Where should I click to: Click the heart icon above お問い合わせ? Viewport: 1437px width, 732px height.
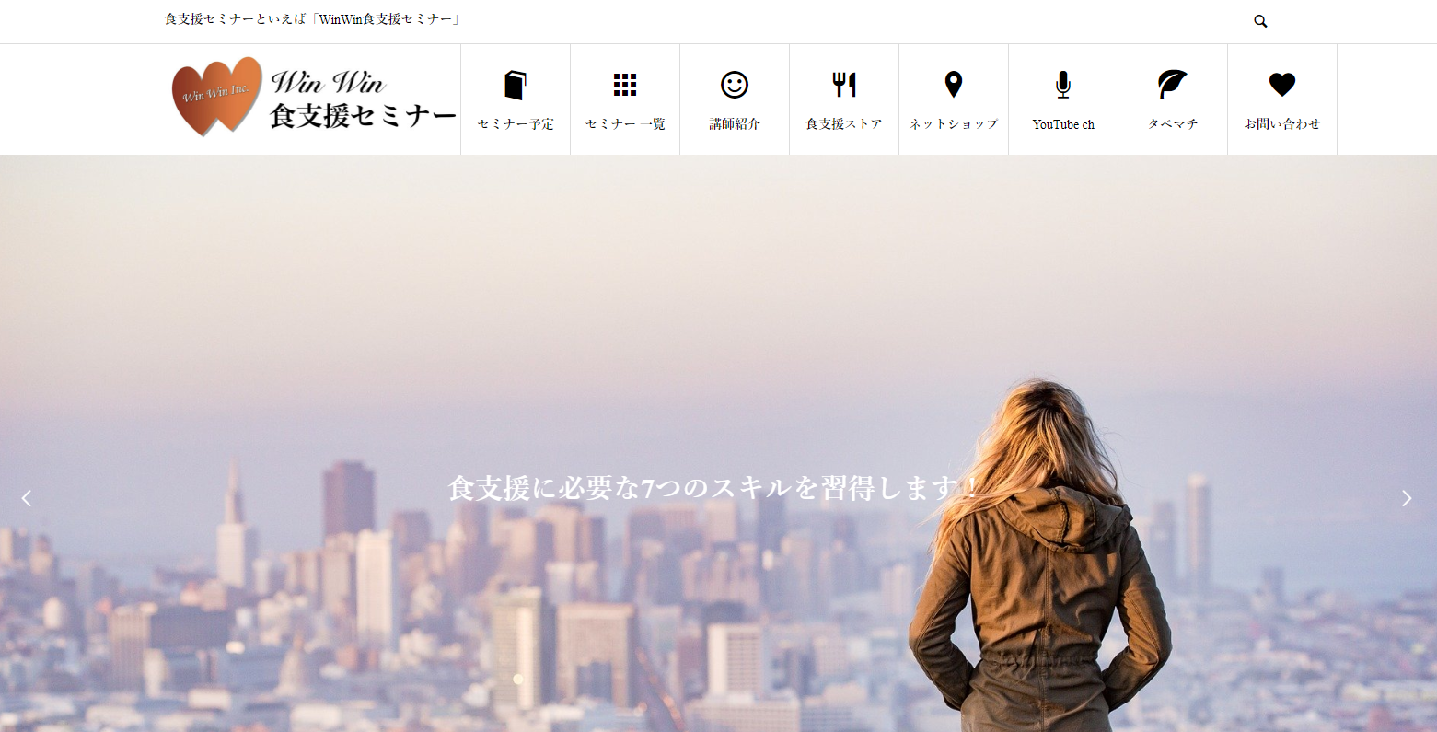(x=1282, y=85)
